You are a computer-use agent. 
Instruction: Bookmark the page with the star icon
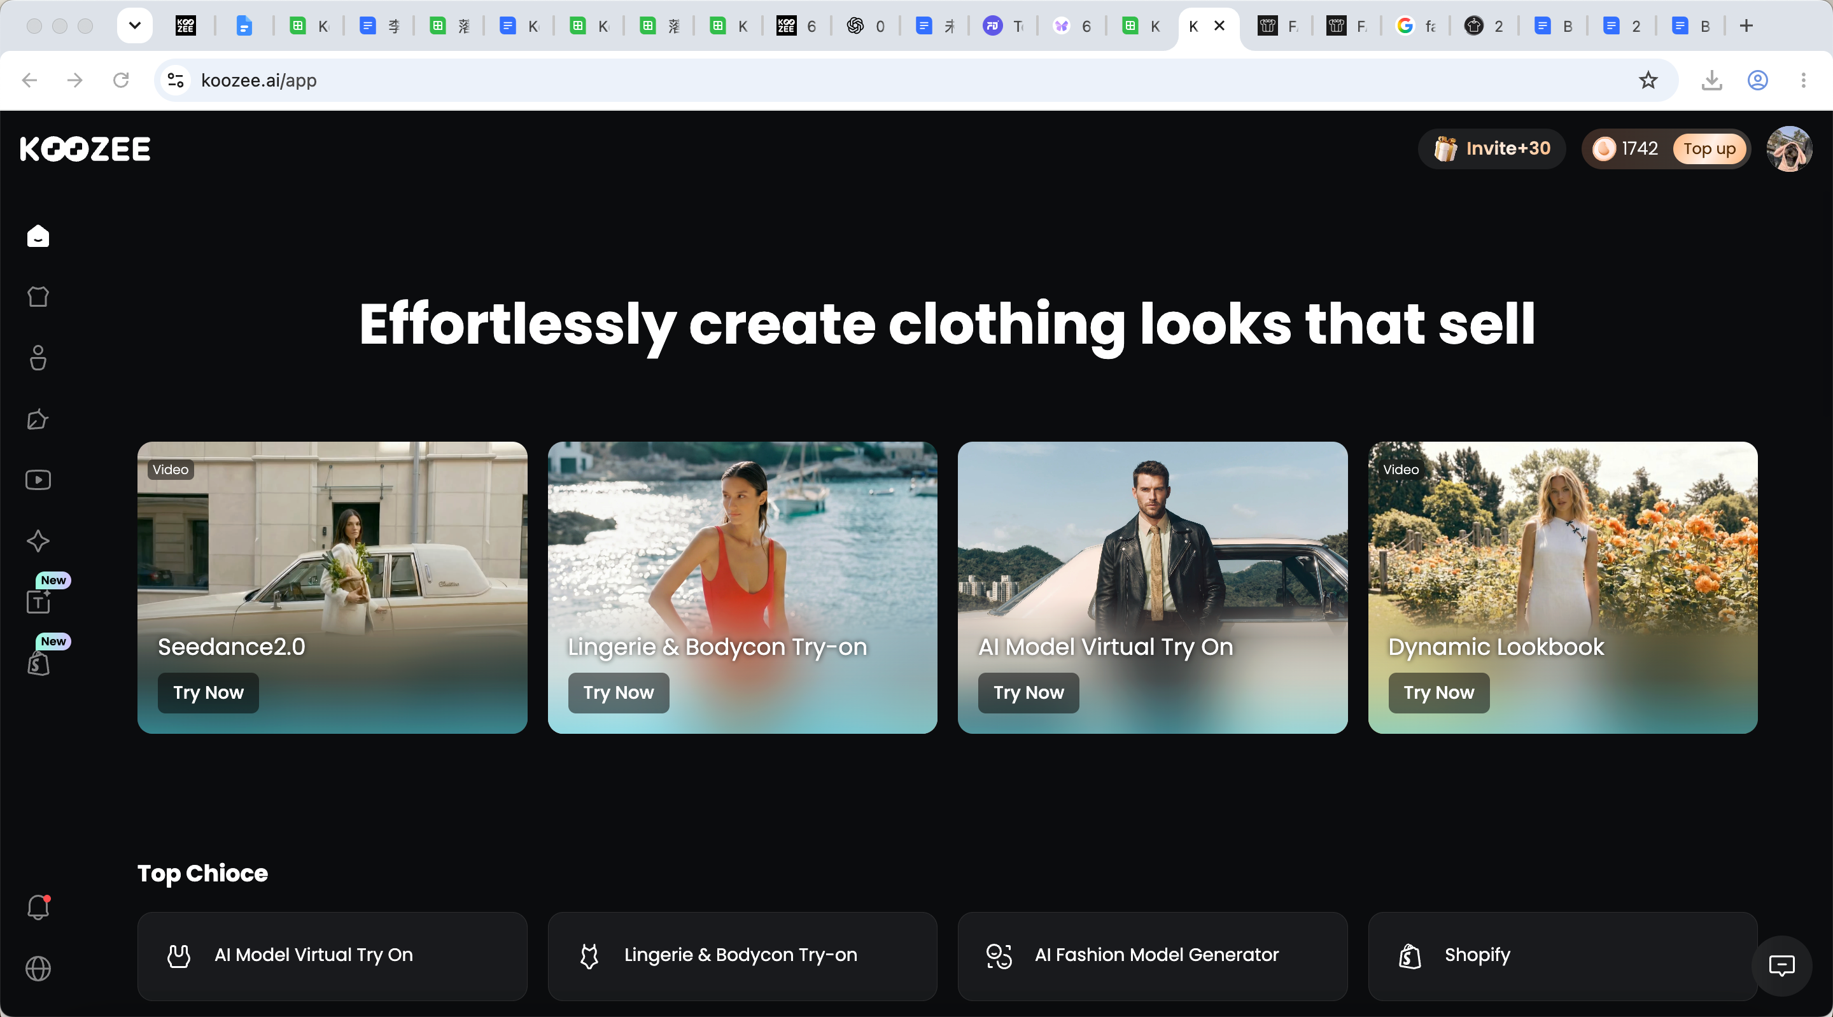[1648, 80]
